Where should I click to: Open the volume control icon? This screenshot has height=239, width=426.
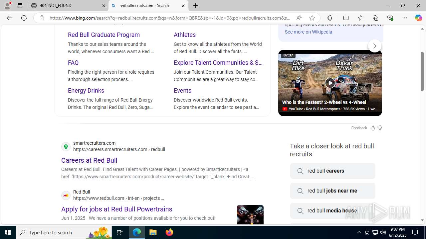pyautogui.click(x=383, y=232)
